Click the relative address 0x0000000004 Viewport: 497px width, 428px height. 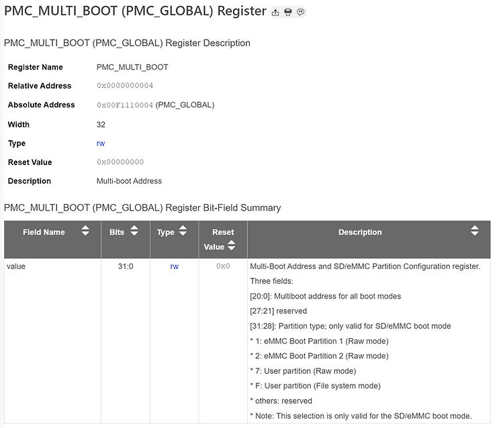(x=125, y=86)
